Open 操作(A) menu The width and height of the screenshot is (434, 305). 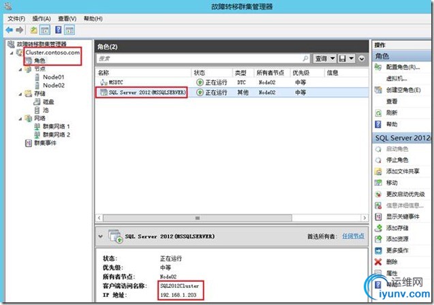[42, 18]
